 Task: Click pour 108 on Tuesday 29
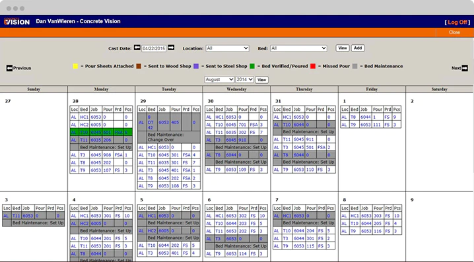click(175, 186)
